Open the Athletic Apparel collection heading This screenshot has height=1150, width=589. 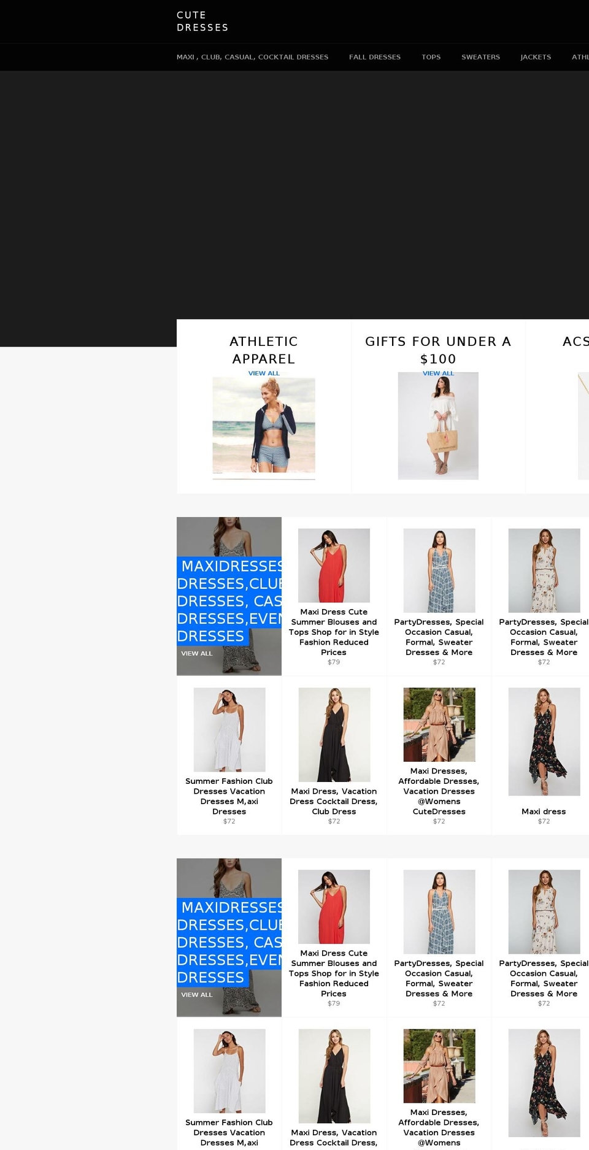click(x=264, y=350)
